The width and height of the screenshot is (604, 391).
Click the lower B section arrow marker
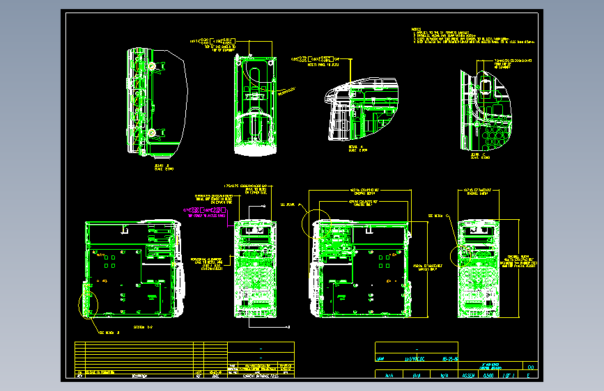(x=288, y=327)
